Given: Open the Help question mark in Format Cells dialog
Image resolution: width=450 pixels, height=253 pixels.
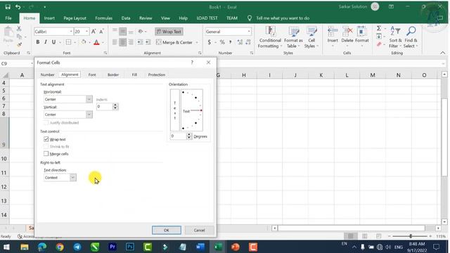Looking at the screenshot, I should [x=192, y=63].
